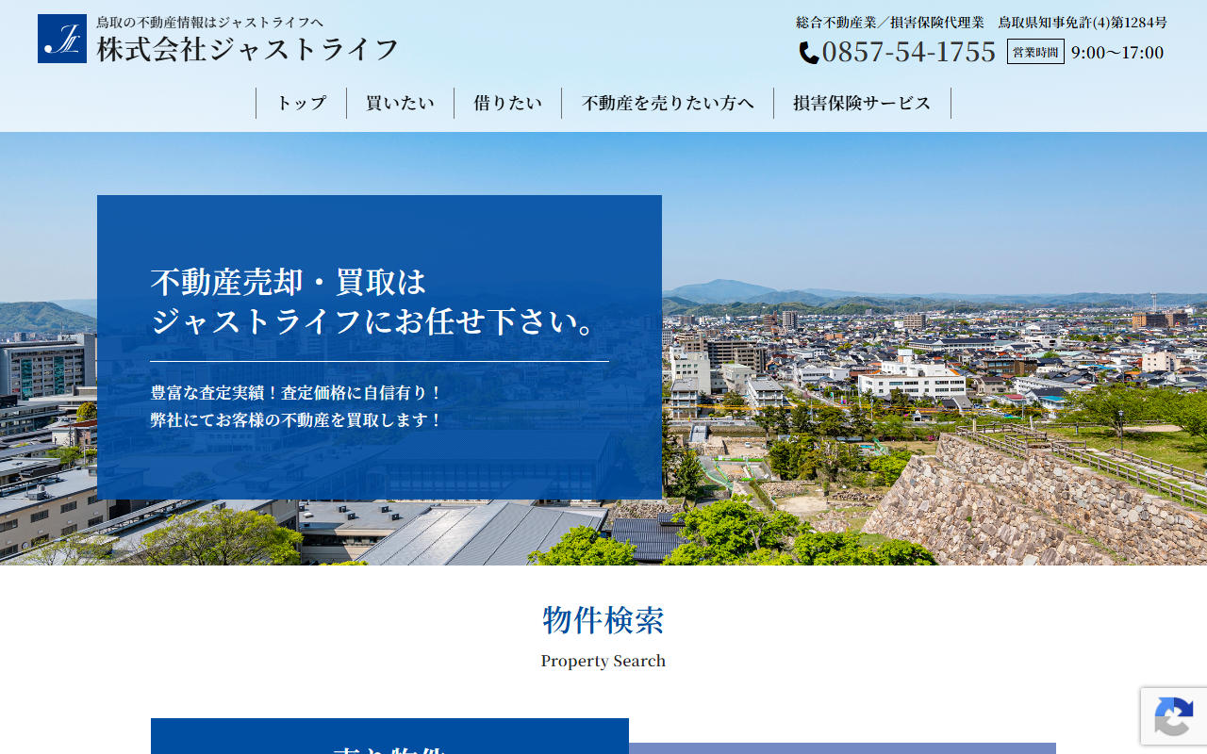Click the tagline 鳥取の不動産情報はジャストライフへ
This screenshot has height=754, width=1207.
click(x=209, y=23)
